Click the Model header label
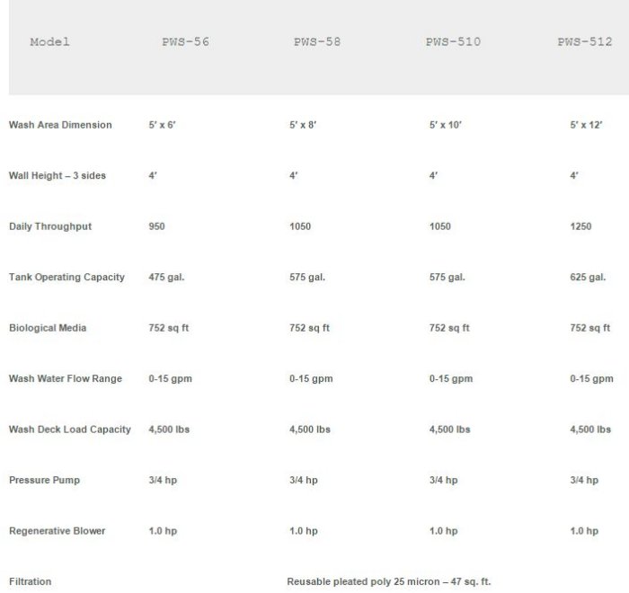Viewport: 629px width, 593px height. coord(49,42)
